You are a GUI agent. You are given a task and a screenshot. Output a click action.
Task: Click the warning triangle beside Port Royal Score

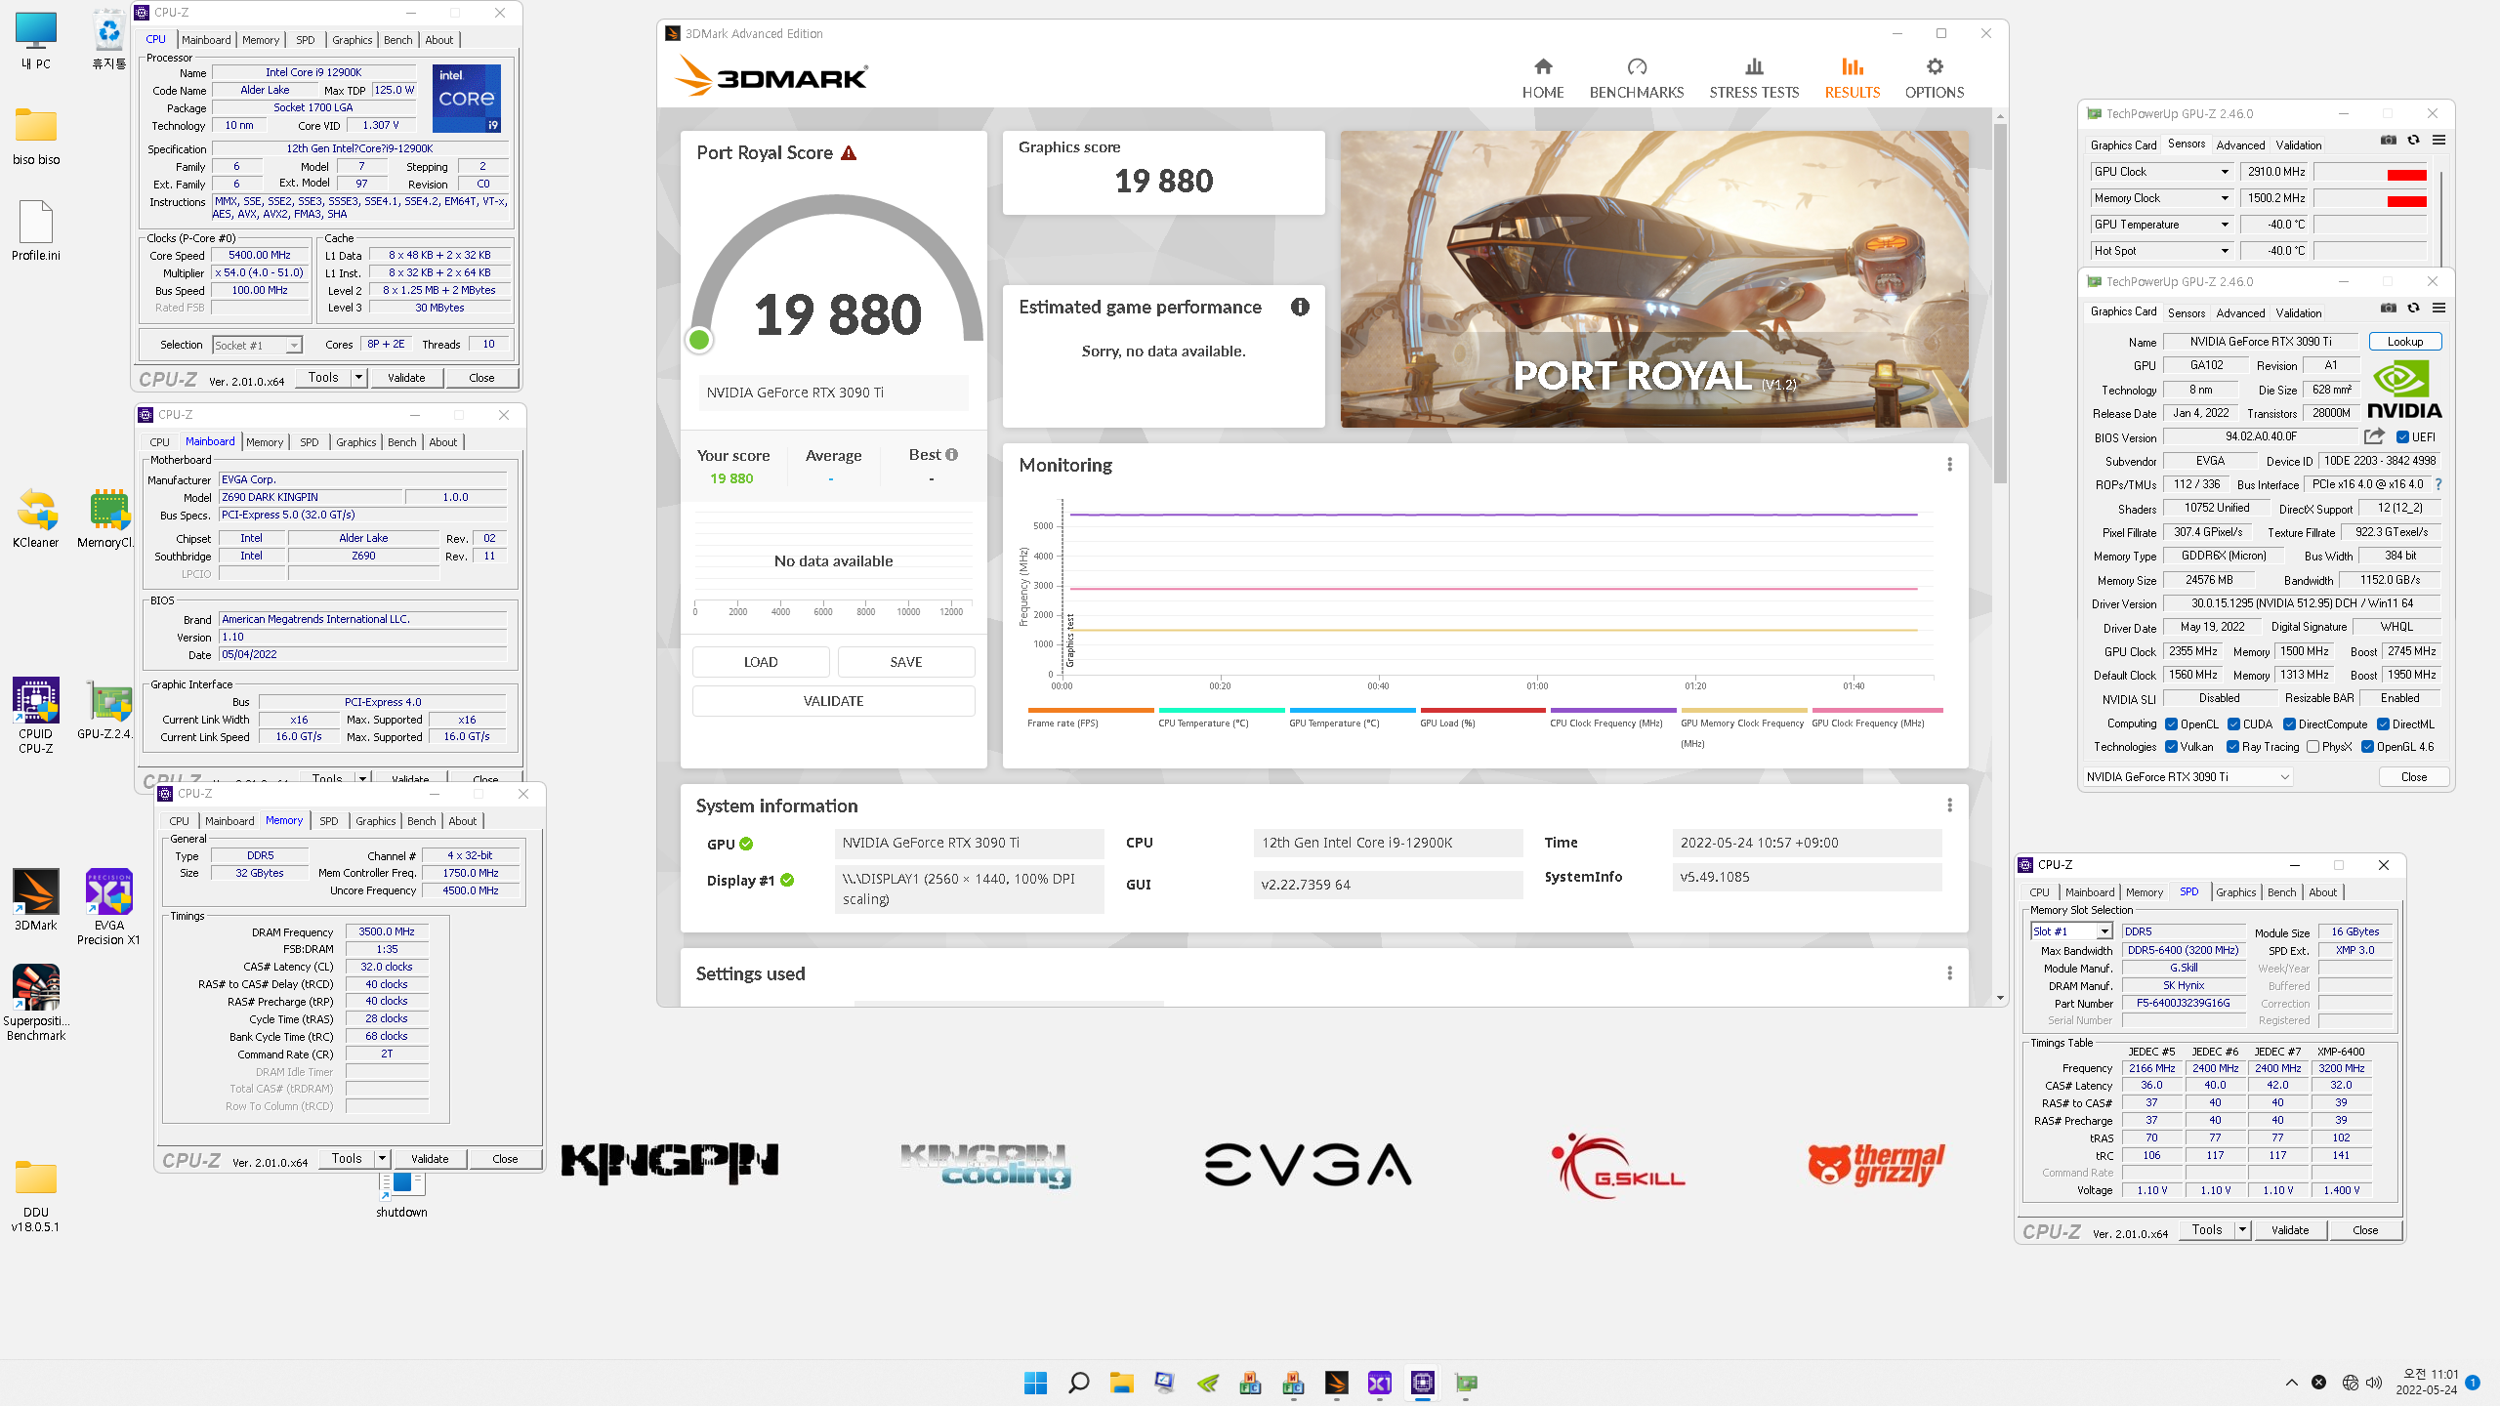(x=849, y=153)
